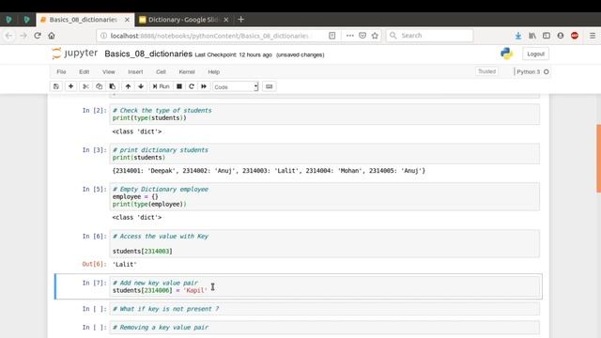
Task: Click students[2314003] code line
Action: tap(142, 252)
